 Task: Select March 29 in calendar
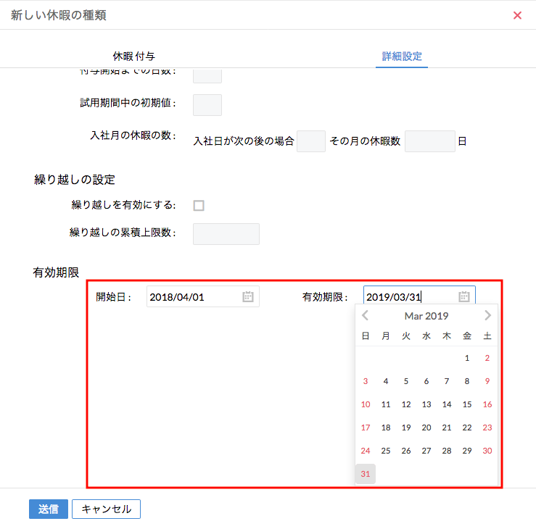pyautogui.click(x=467, y=451)
